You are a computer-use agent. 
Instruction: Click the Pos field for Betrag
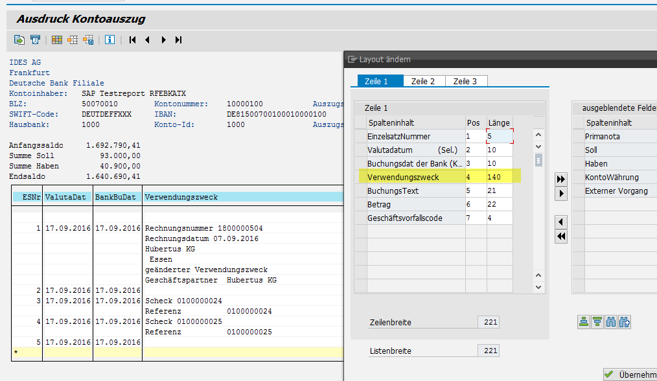pyautogui.click(x=474, y=204)
